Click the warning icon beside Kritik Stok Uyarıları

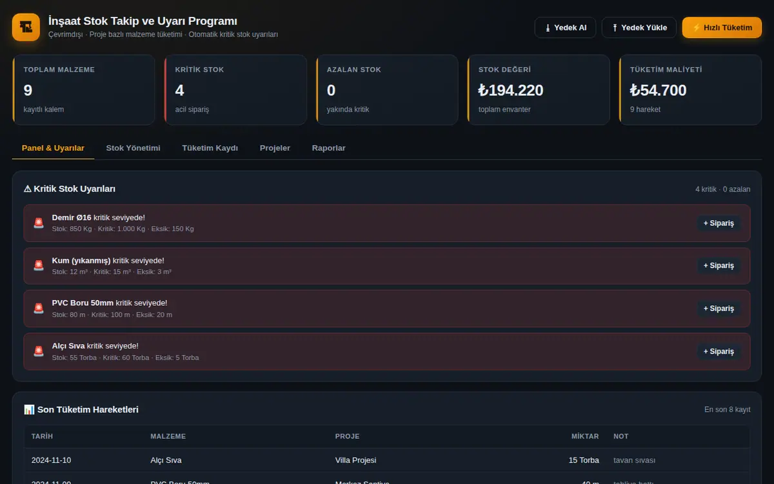coord(28,189)
